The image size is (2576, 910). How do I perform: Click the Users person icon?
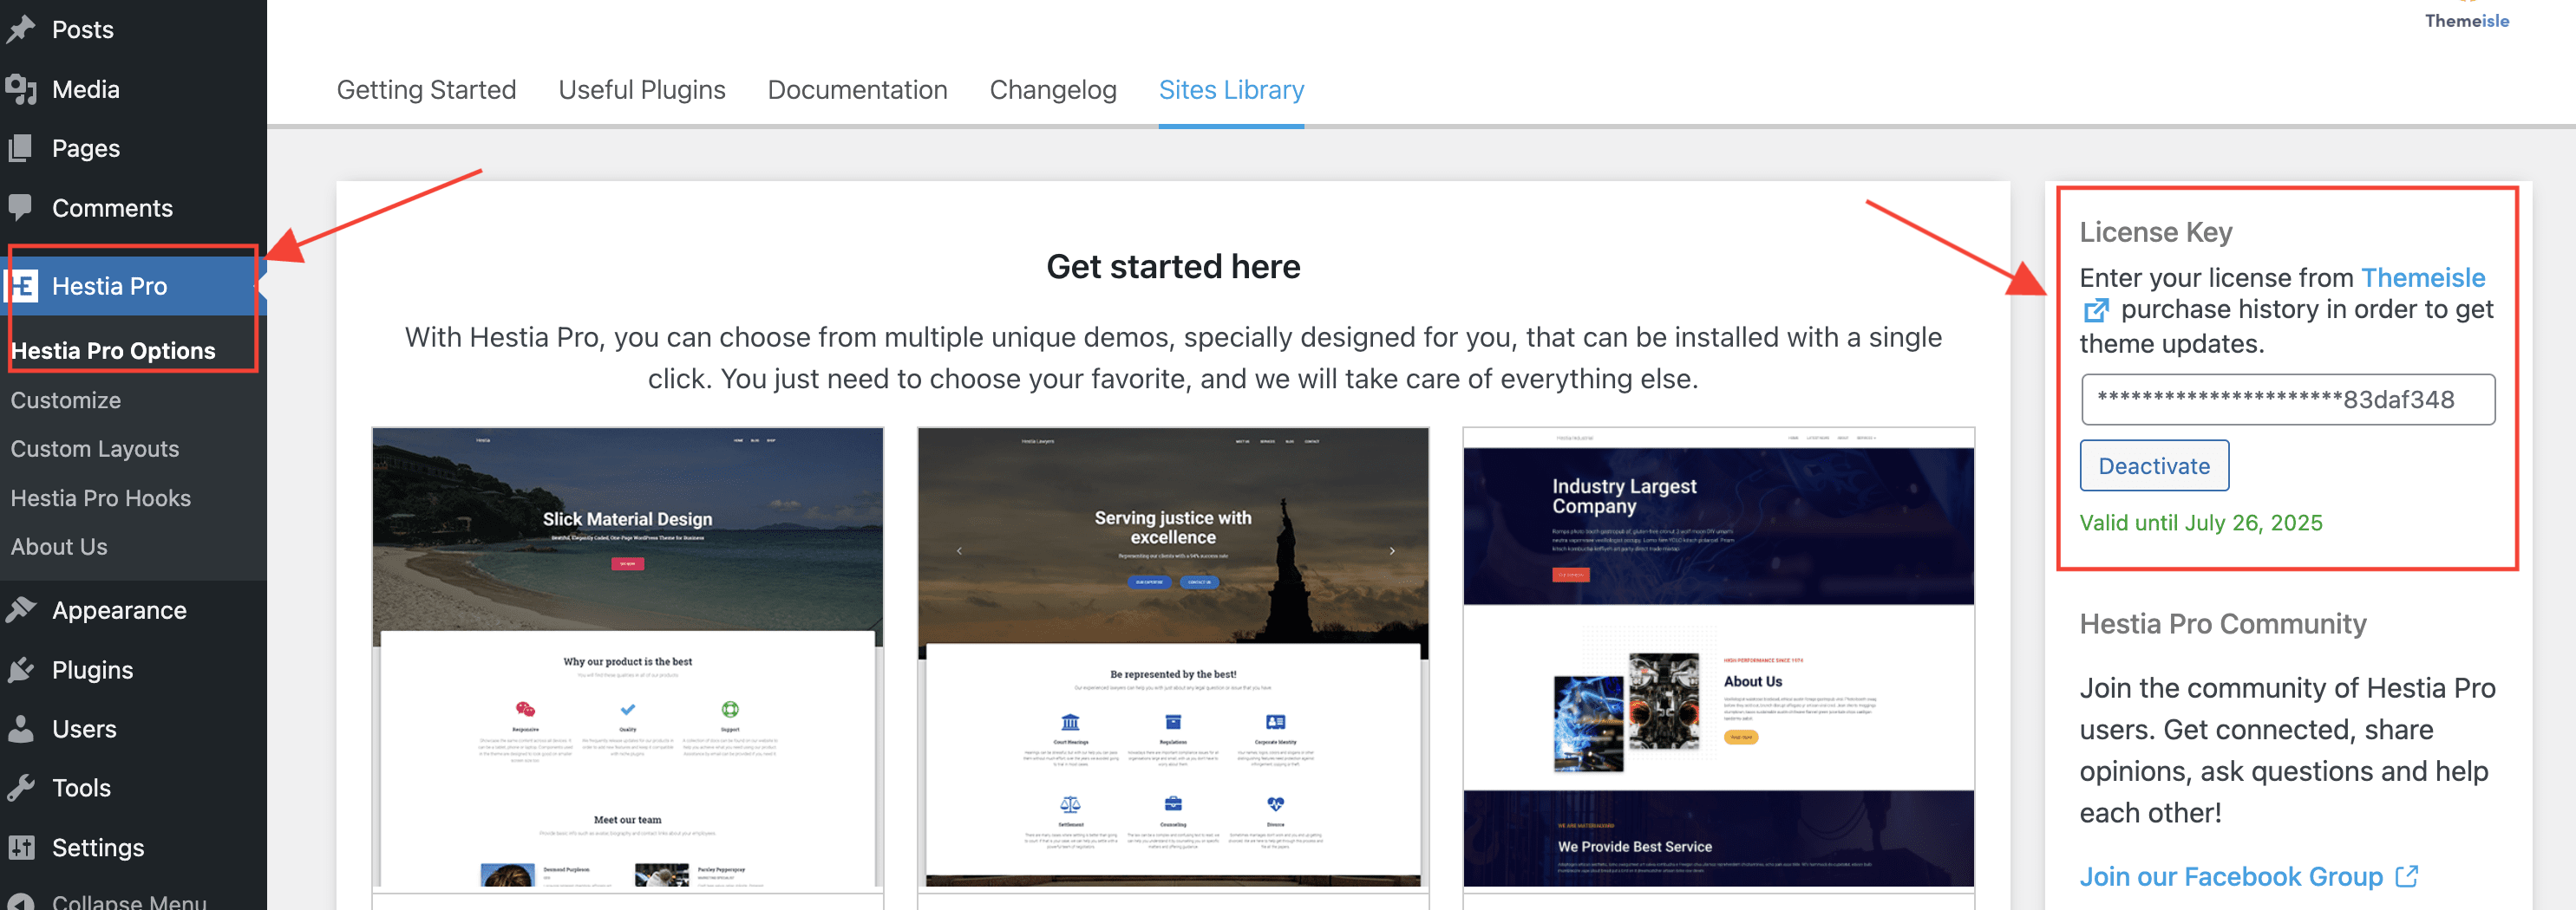click(21, 728)
